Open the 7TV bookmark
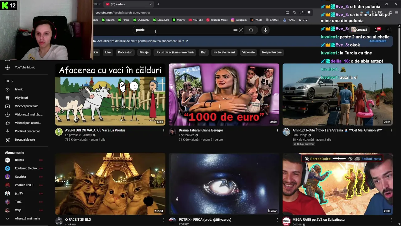 click(303, 20)
